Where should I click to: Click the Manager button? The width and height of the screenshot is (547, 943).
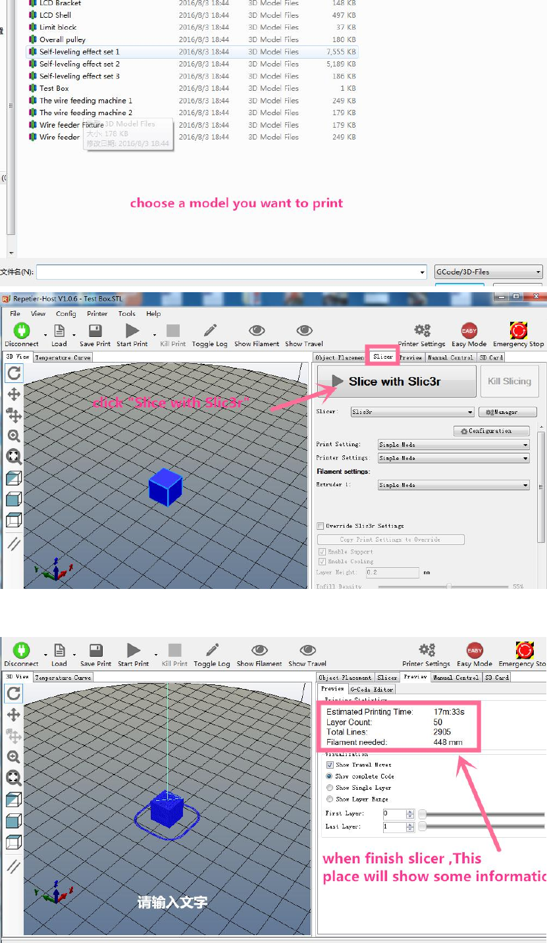[508, 412]
